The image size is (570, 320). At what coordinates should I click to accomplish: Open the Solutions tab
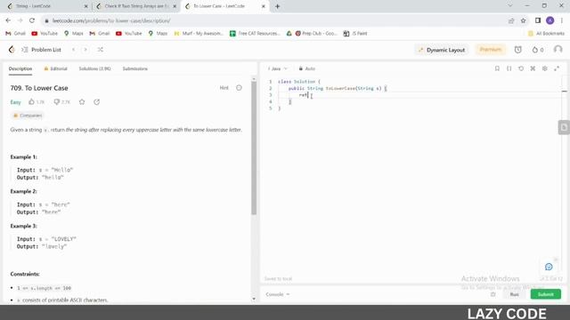(94, 68)
